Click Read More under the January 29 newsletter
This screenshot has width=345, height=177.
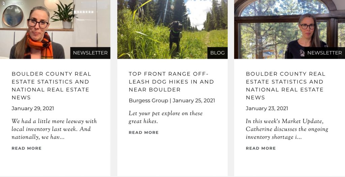[x=27, y=148]
